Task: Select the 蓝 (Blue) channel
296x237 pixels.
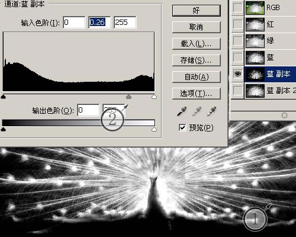Action: tap(271, 57)
